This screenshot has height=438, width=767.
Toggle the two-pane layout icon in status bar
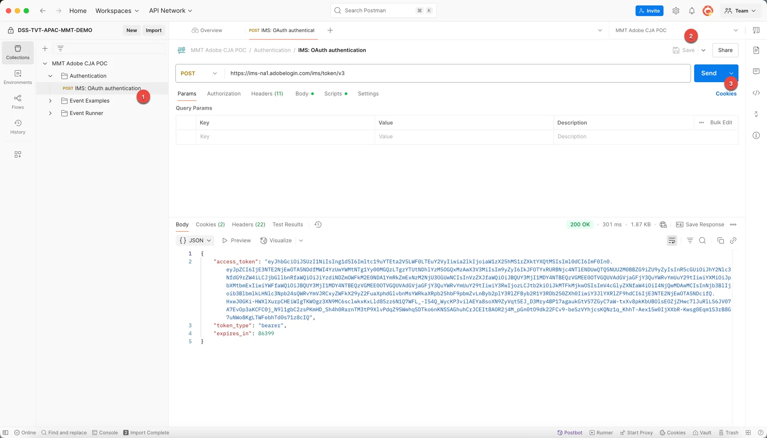tap(748, 433)
